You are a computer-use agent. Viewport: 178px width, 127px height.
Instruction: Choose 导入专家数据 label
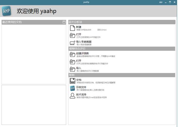pos(84,42)
